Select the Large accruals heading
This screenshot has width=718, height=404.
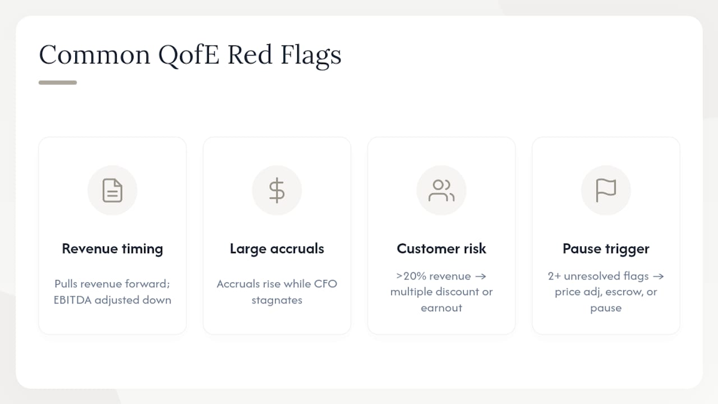(x=277, y=249)
